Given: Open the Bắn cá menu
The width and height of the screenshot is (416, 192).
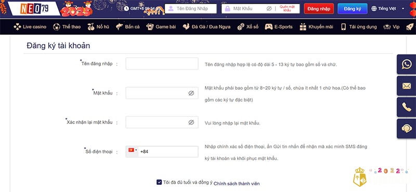Looking at the screenshot, I should pos(127,27).
